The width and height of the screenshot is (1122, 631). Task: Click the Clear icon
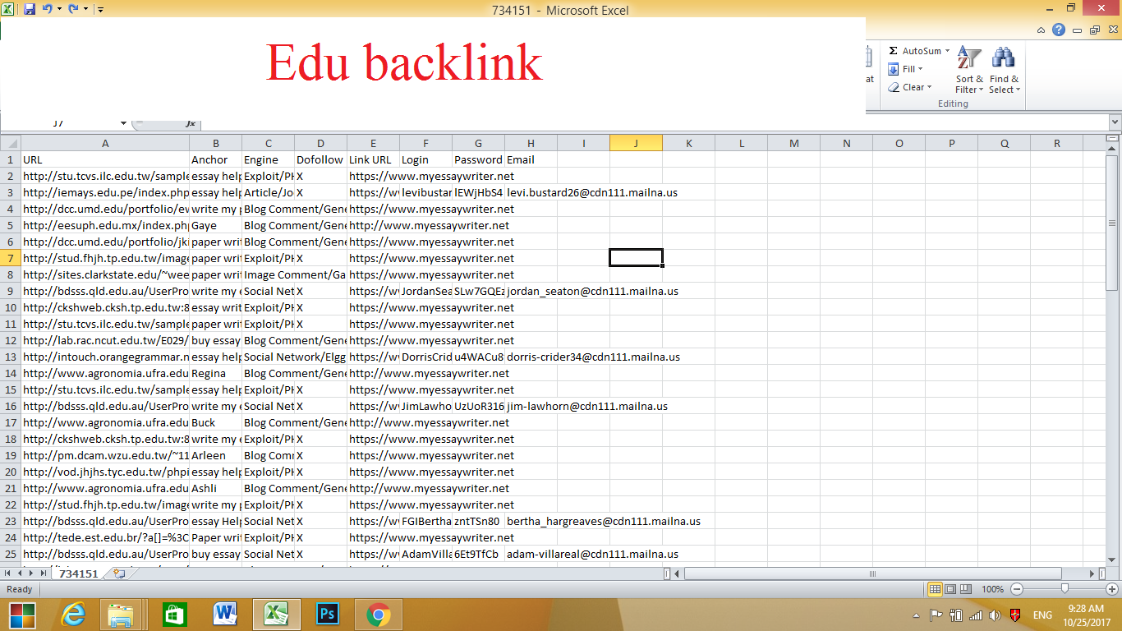pyautogui.click(x=894, y=87)
